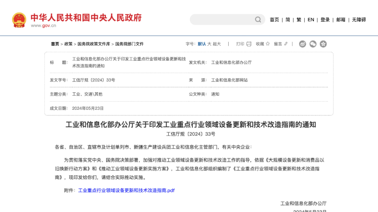Click the national emblem logo
The width and height of the screenshot is (378, 212).
(x=19, y=20)
